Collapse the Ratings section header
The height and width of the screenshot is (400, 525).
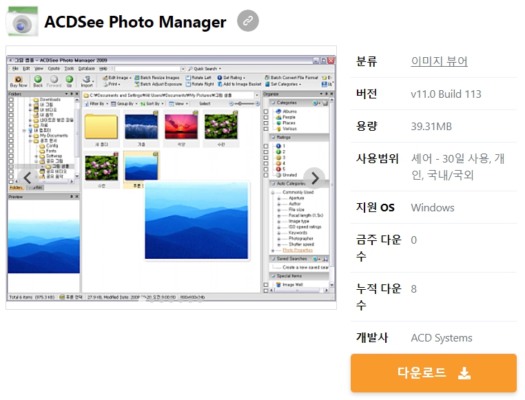(x=299, y=138)
